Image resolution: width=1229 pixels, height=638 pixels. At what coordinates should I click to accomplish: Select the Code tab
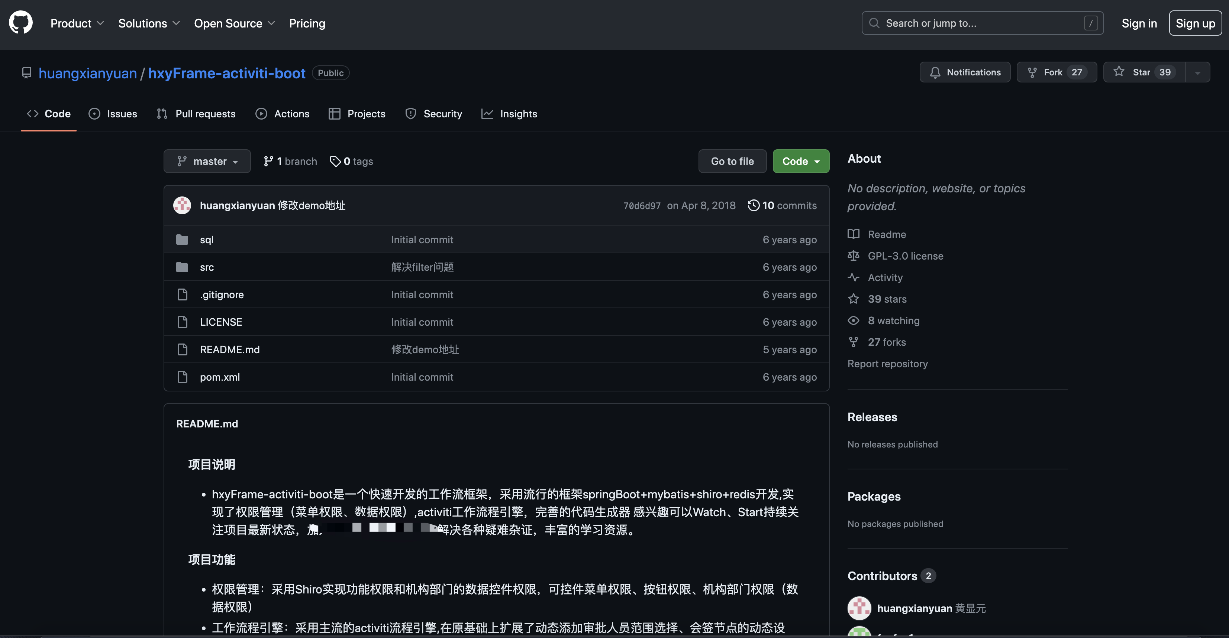point(49,114)
